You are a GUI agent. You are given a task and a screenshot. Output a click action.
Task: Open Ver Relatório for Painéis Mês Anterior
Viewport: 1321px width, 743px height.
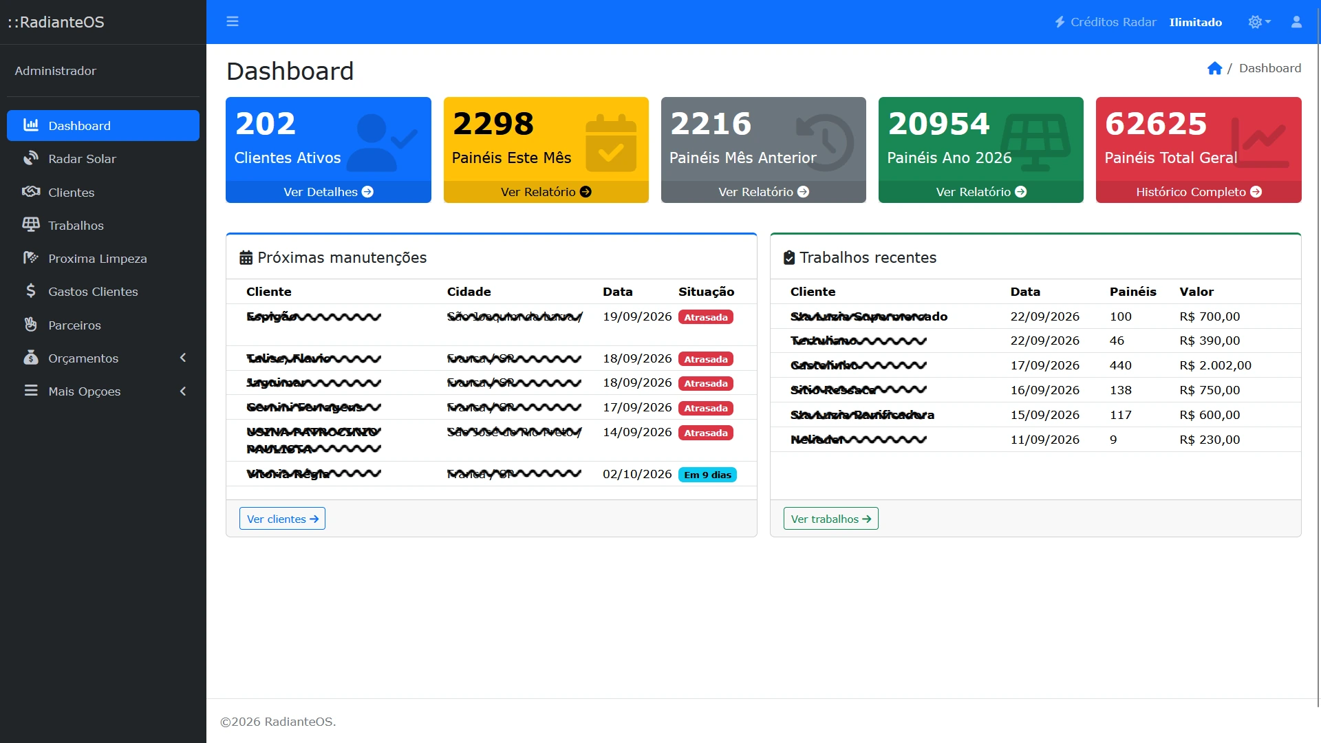[763, 192]
